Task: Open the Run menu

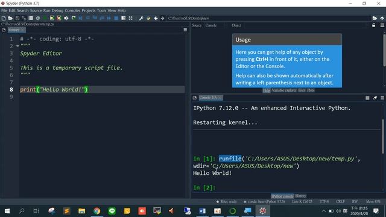Action: point(46,11)
